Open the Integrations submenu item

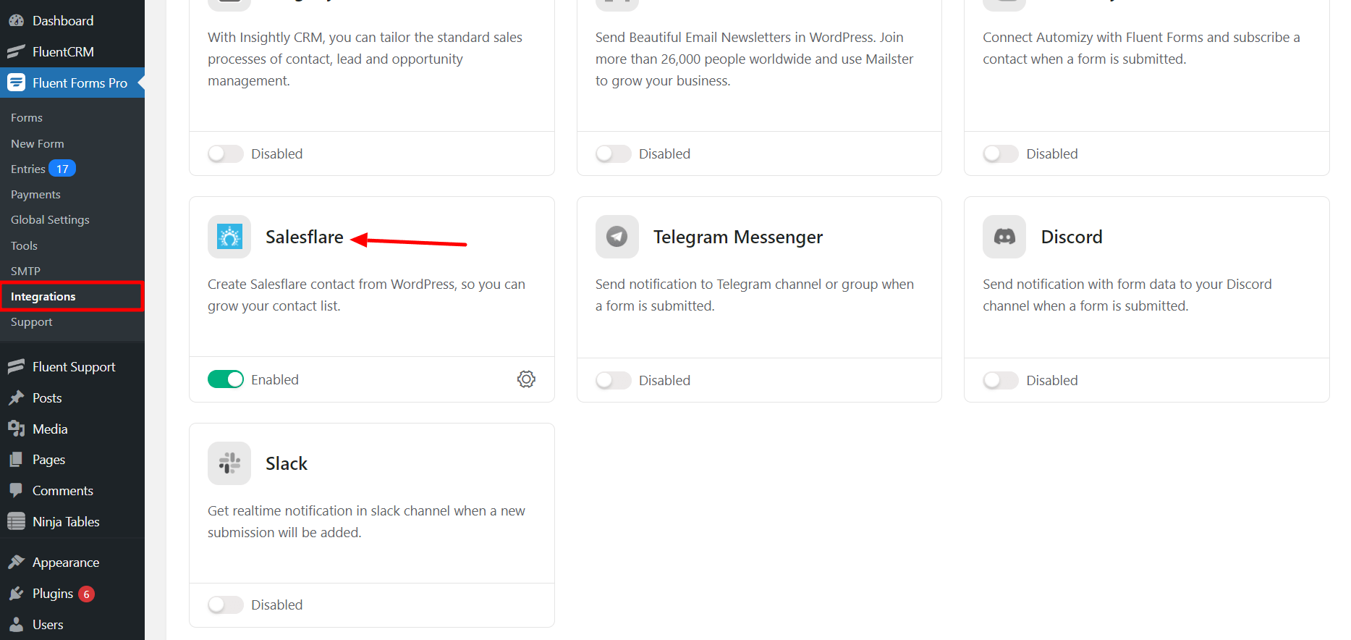(x=43, y=297)
